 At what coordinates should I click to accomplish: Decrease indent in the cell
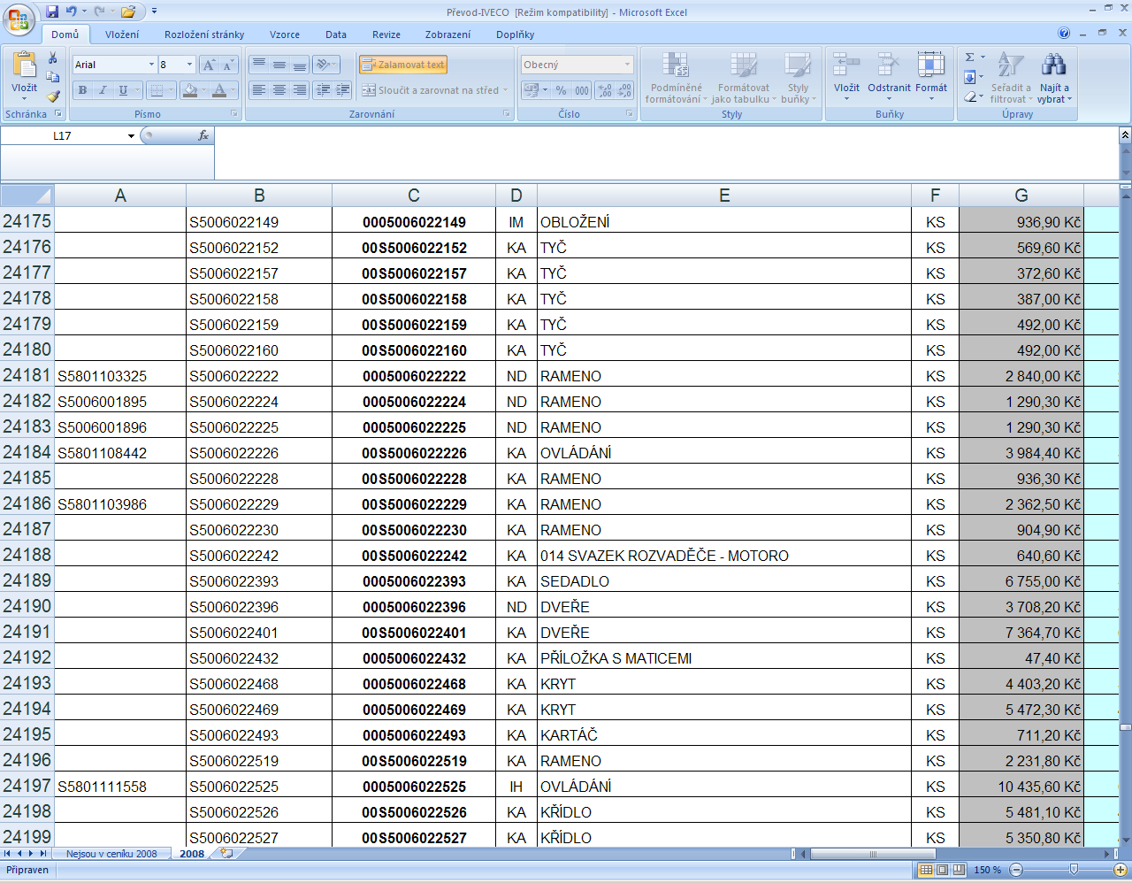click(x=323, y=90)
